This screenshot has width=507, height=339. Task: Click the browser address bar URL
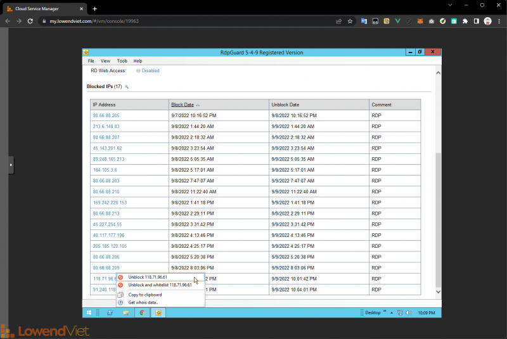(x=94, y=21)
